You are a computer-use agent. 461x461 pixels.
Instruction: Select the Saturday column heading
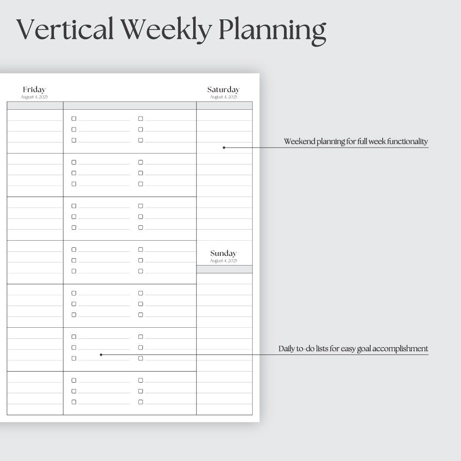tap(224, 89)
